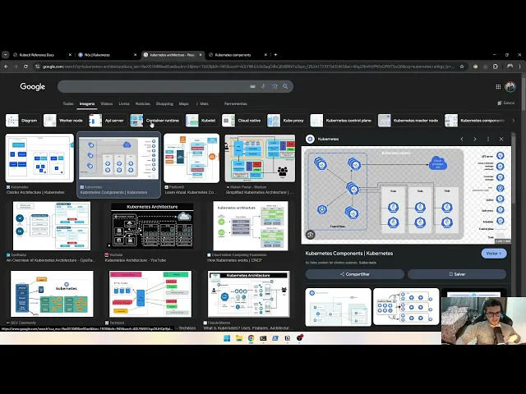The height and width of the screenshot is (394, 526).
Task: Open File Explorer from the taskbar
Action: coord(239,338)
